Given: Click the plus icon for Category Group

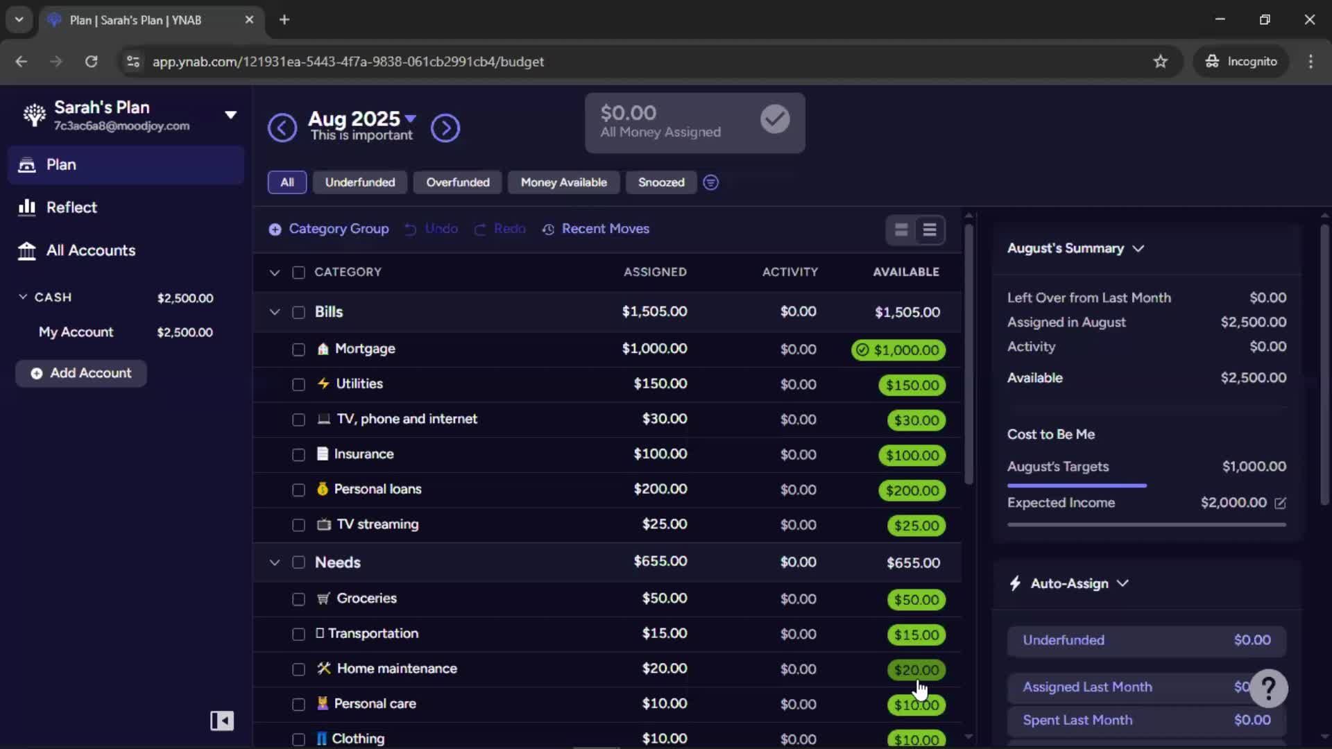Looking at the screenshot, I should point(275,229).
